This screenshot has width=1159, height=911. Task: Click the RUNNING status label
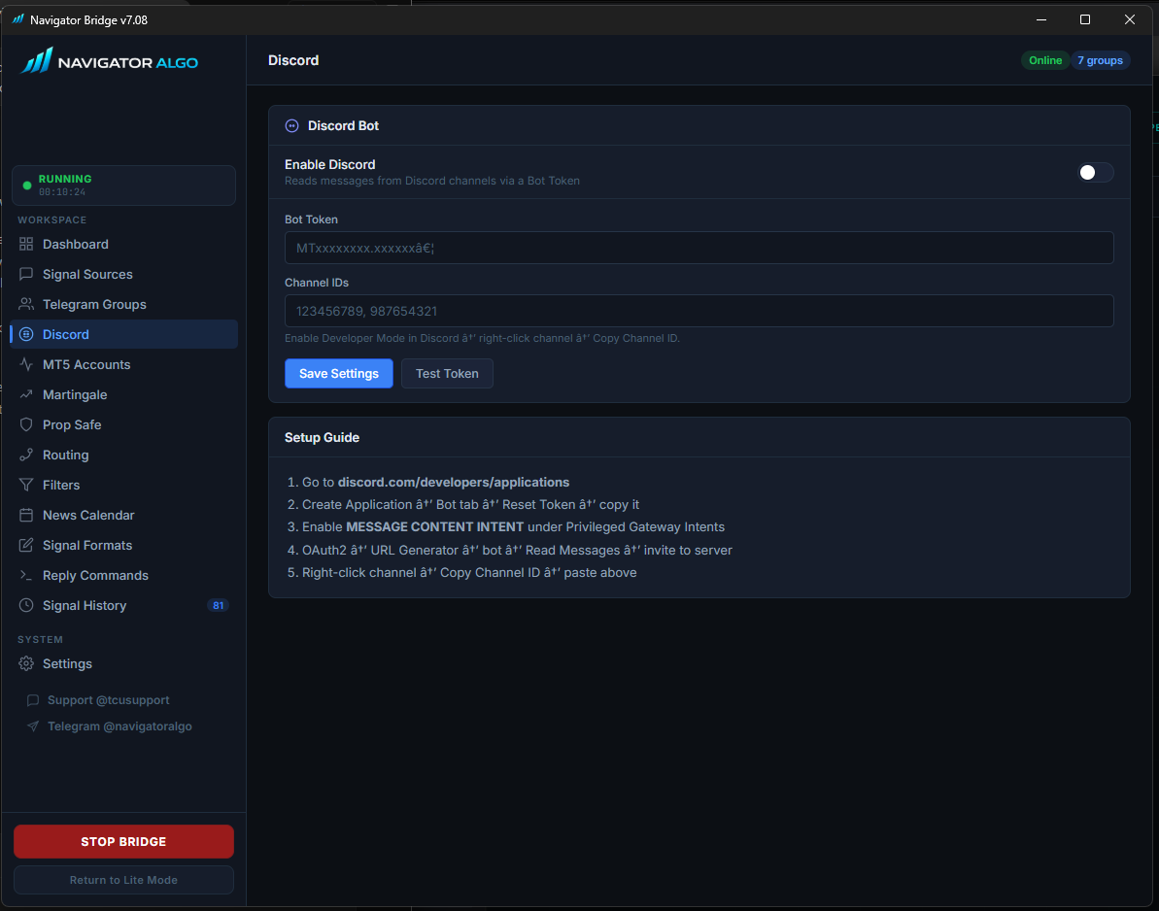click(x=65, y=179)
